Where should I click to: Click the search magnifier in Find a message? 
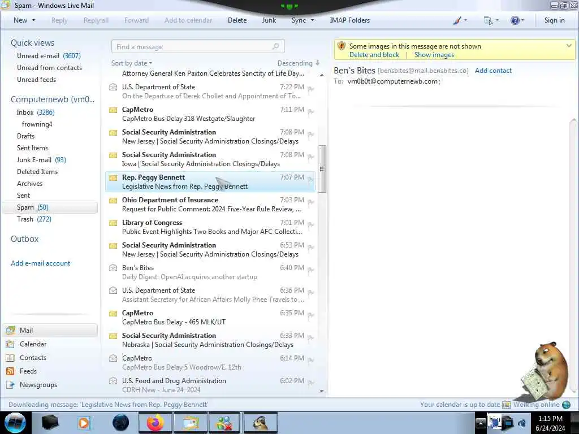(275, 46)
